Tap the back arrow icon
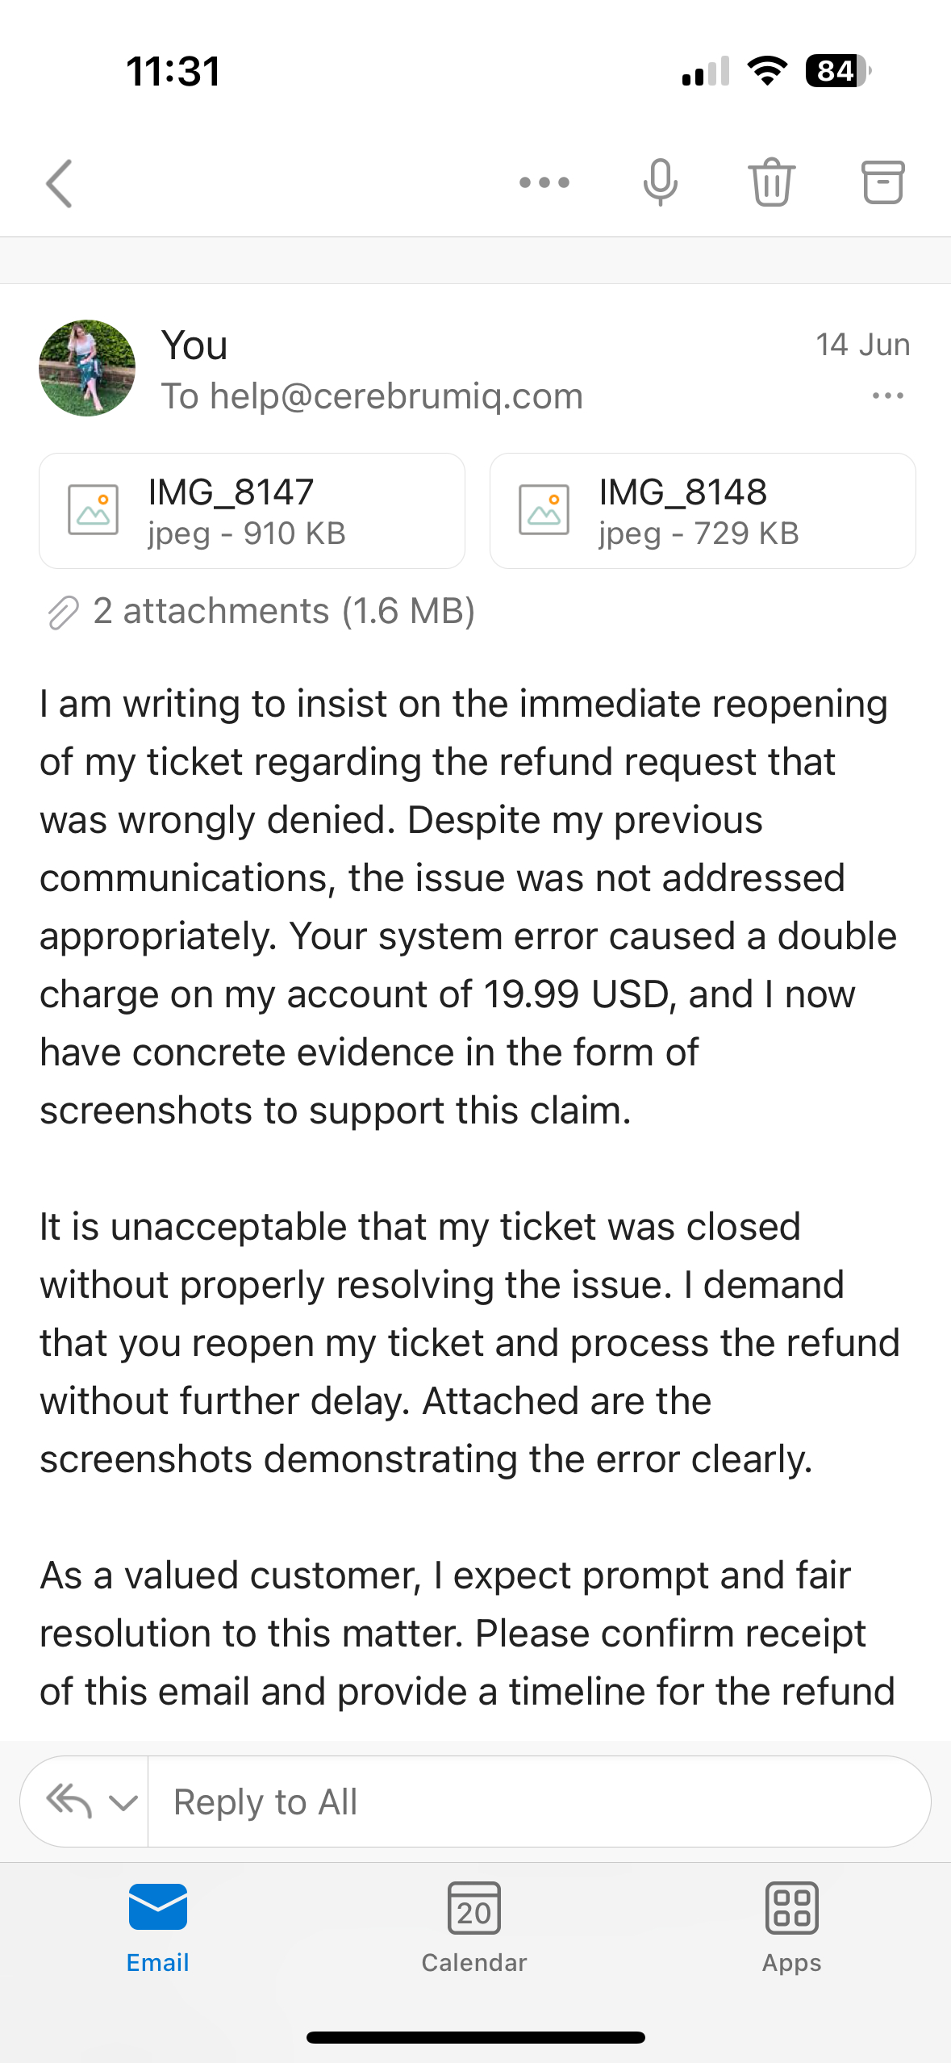 pyautogui.click(x=60, y=183)
